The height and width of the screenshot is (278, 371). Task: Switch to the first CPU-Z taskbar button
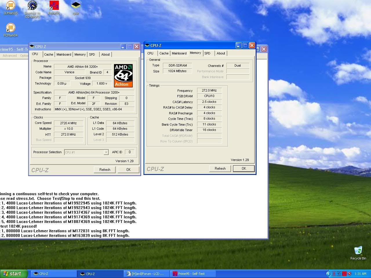click(54, 274)
